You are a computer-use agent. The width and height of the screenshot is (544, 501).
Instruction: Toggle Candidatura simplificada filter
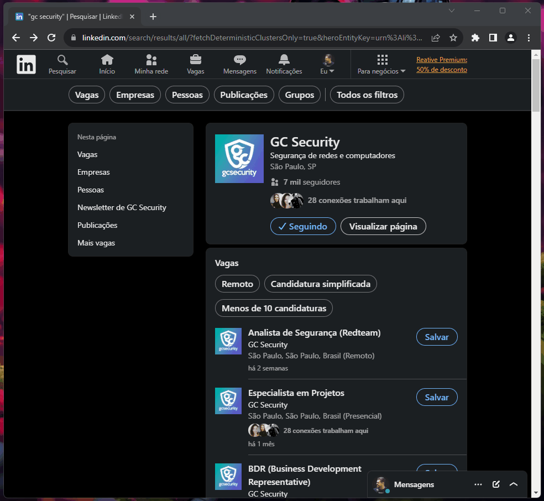coord(321,284)
